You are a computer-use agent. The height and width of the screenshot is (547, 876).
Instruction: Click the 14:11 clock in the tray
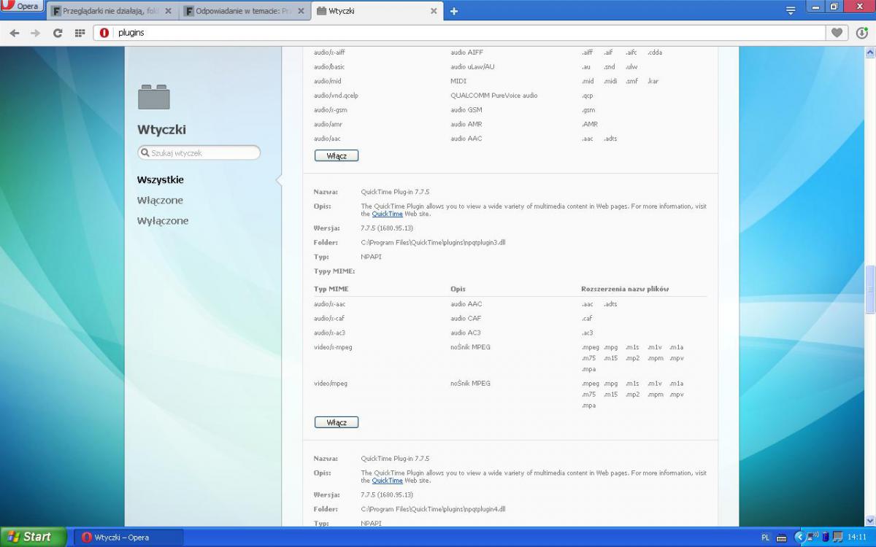click(857, 538)
